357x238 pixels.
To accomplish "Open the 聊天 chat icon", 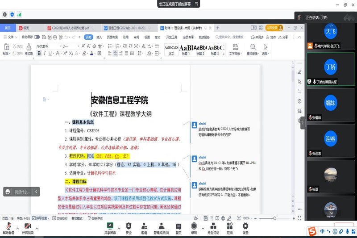I will [178, 226].
